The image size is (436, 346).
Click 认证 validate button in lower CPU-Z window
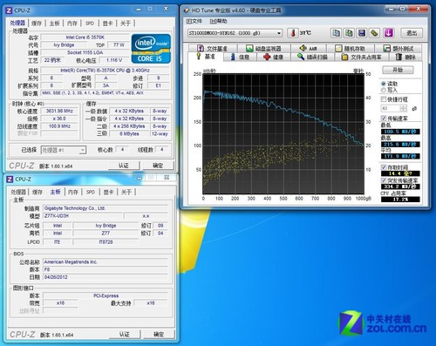tap(125, 334)
